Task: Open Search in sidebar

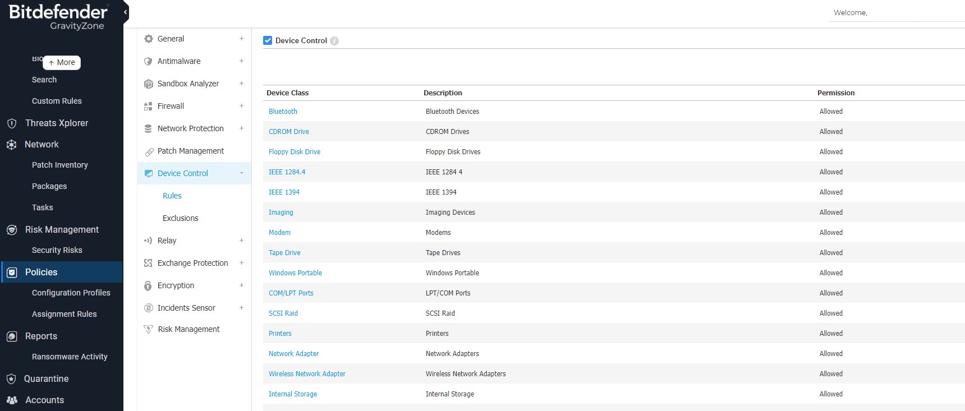Action: point(44,80)
